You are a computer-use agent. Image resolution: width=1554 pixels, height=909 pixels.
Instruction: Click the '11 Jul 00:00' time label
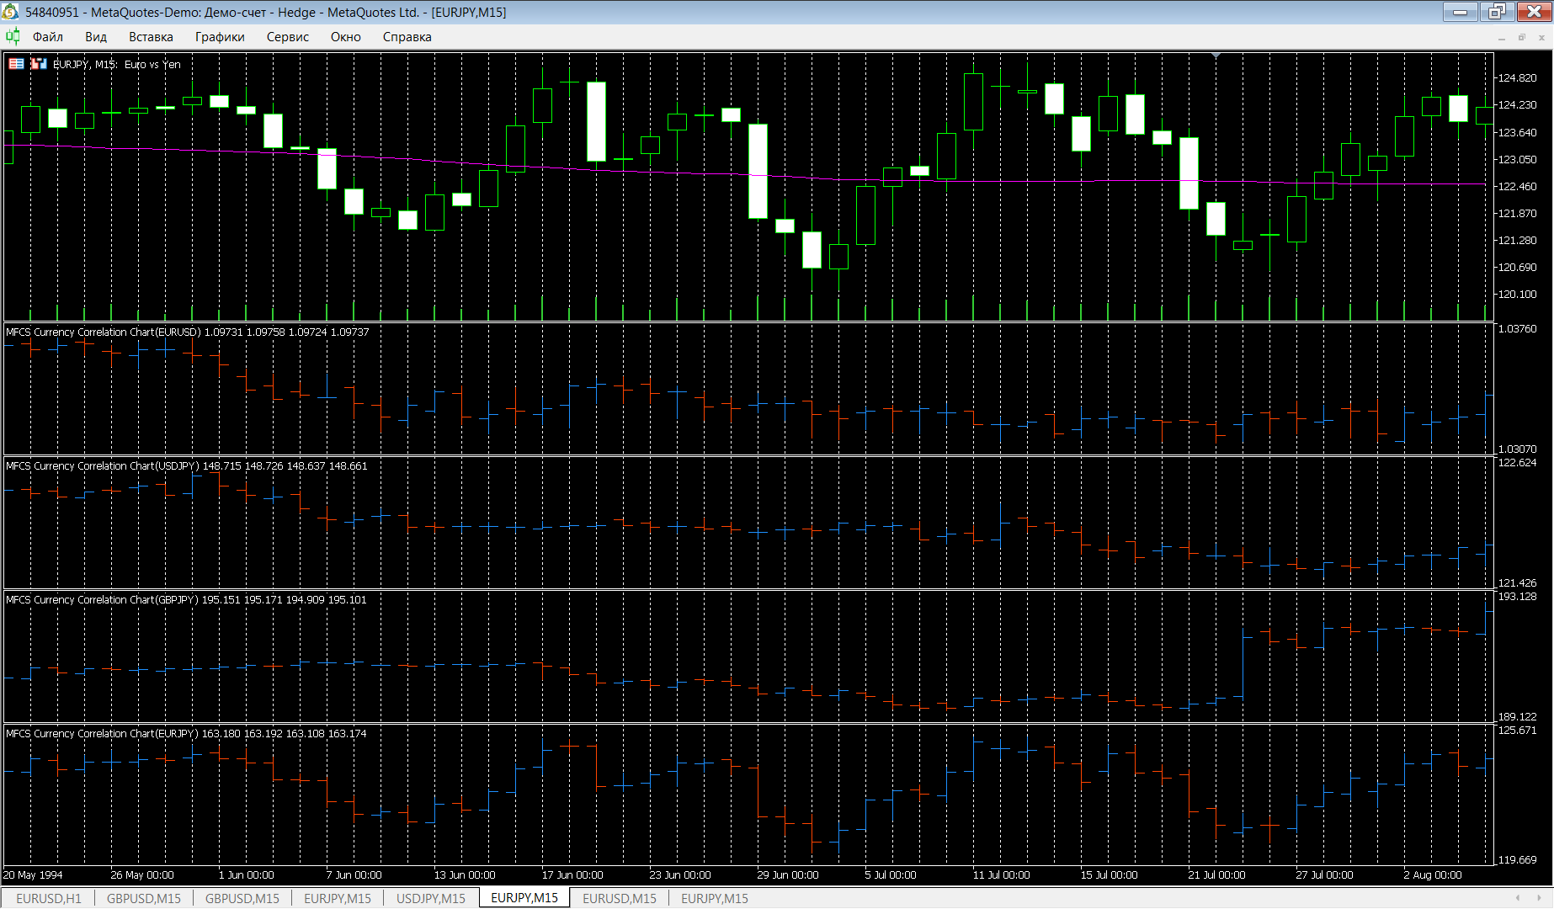click(1002, 874)
